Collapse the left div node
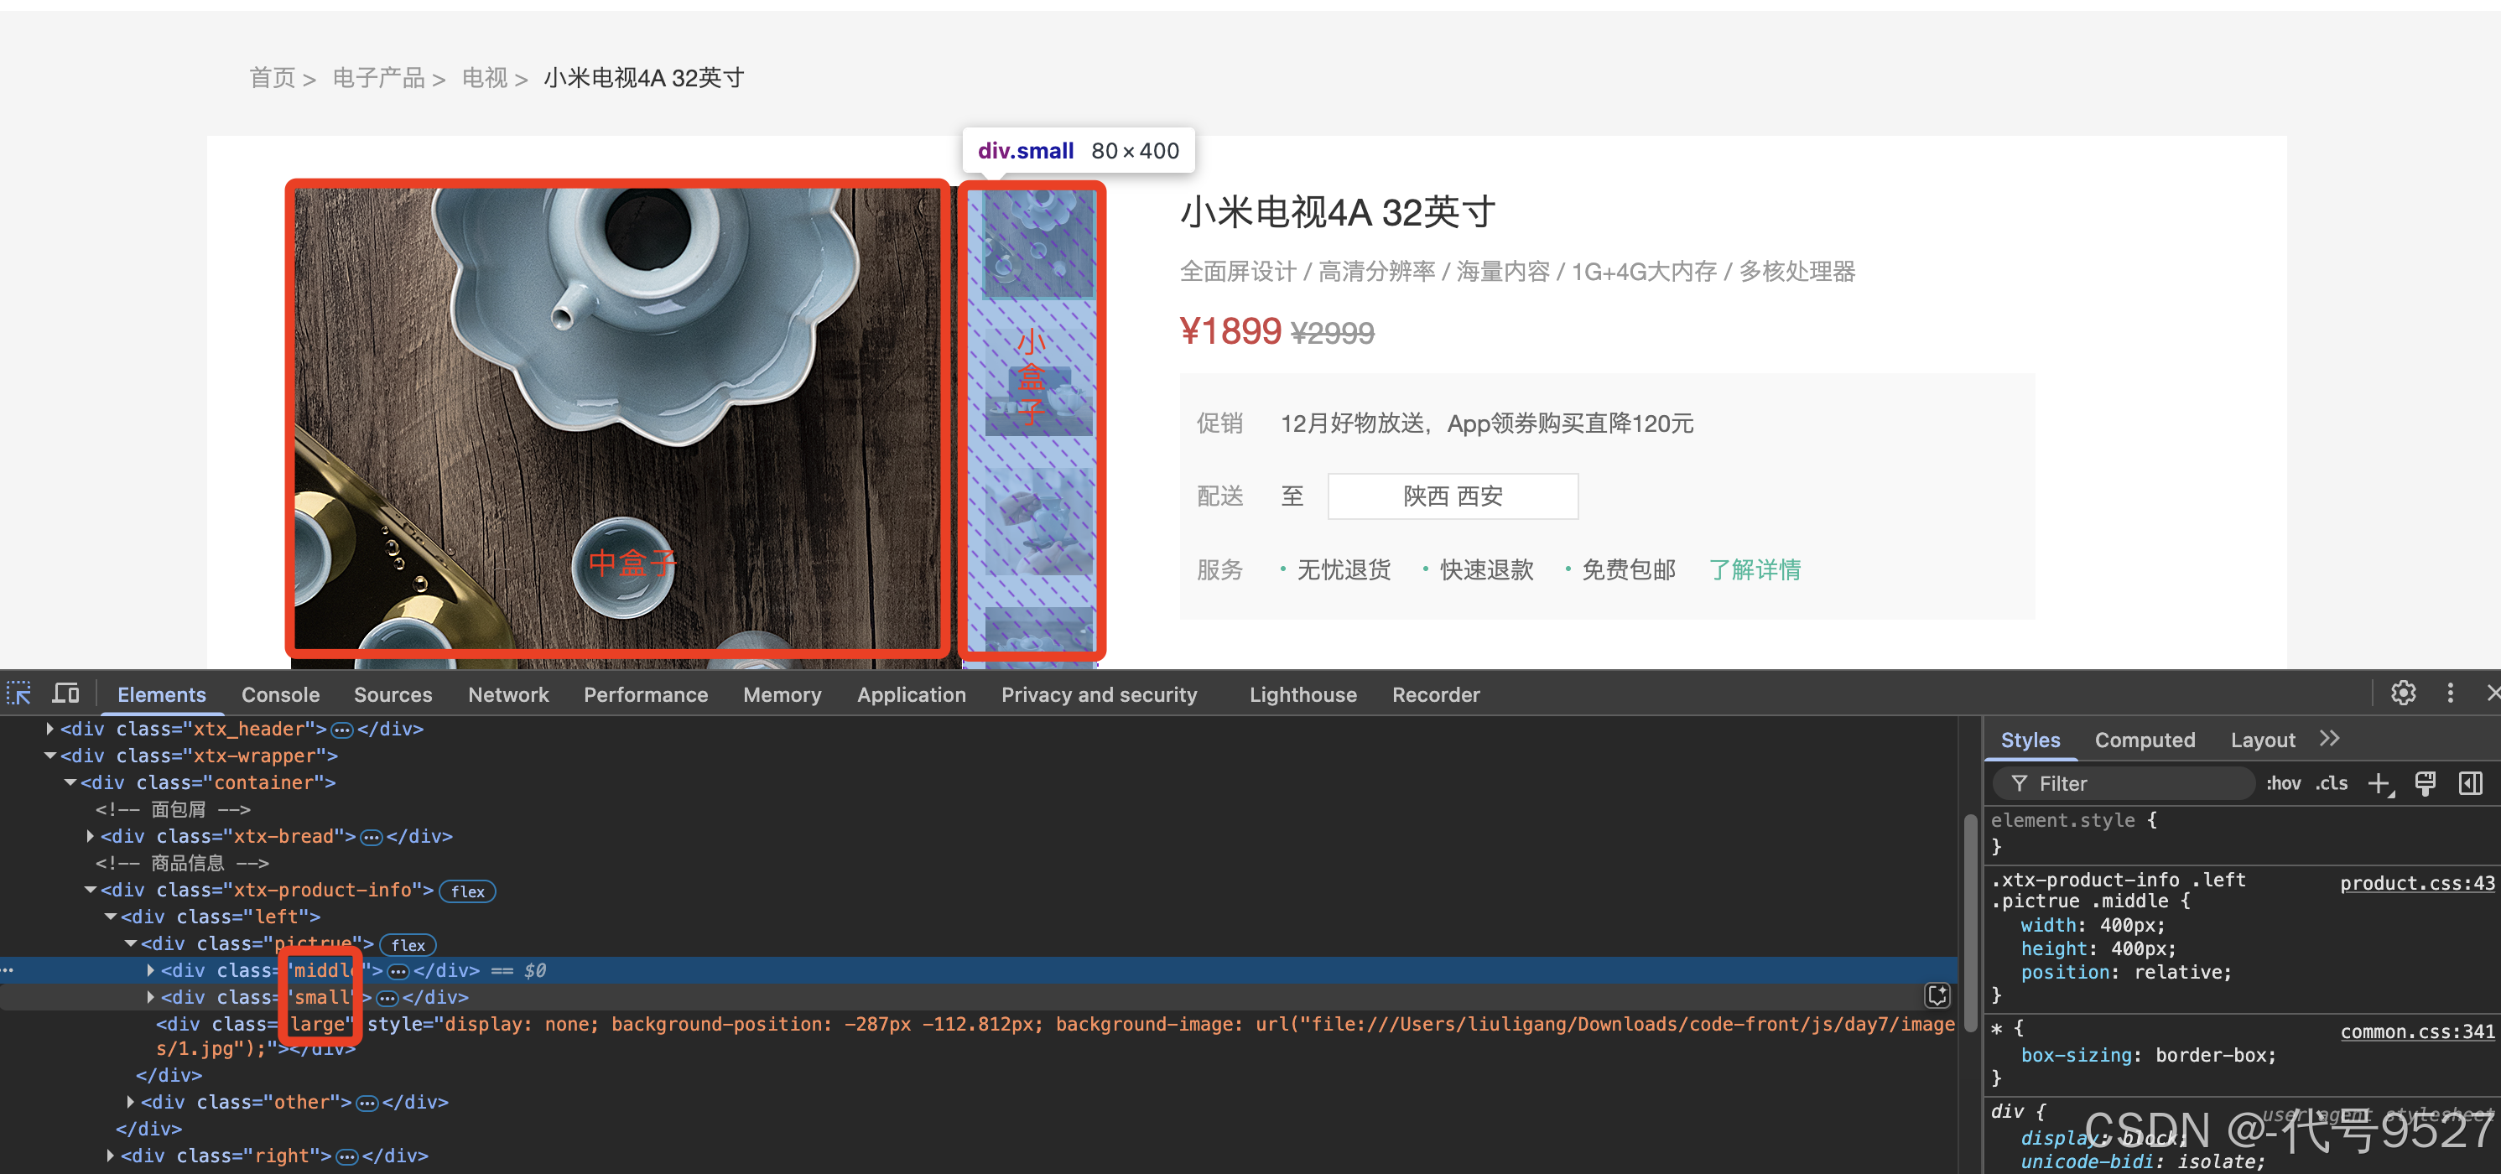The image size is (2501, 1174). (x=111, y=917)
